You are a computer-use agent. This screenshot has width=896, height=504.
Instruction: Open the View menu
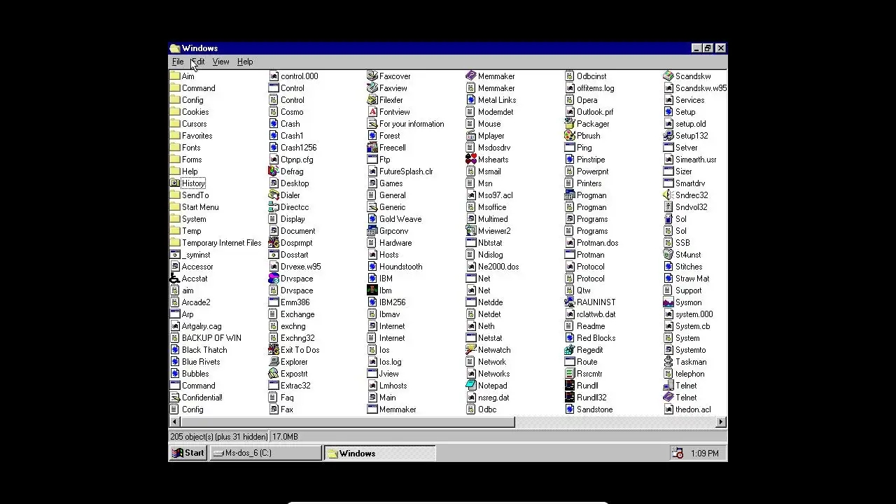click(220, 62)
